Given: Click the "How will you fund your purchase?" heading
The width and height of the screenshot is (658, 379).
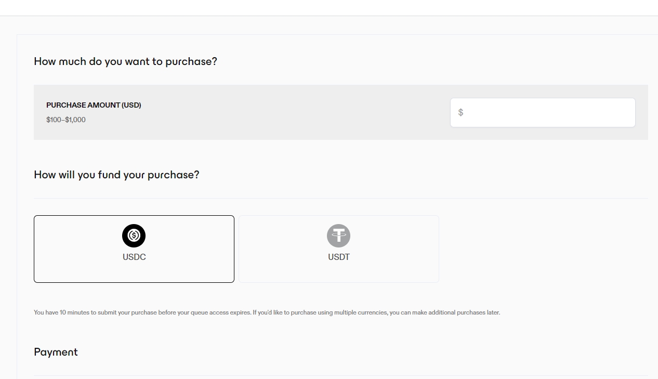Looking at the screenshot, I should (116, 175).
